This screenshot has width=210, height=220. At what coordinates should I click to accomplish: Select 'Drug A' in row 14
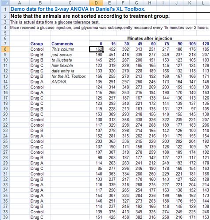(37, 82)
